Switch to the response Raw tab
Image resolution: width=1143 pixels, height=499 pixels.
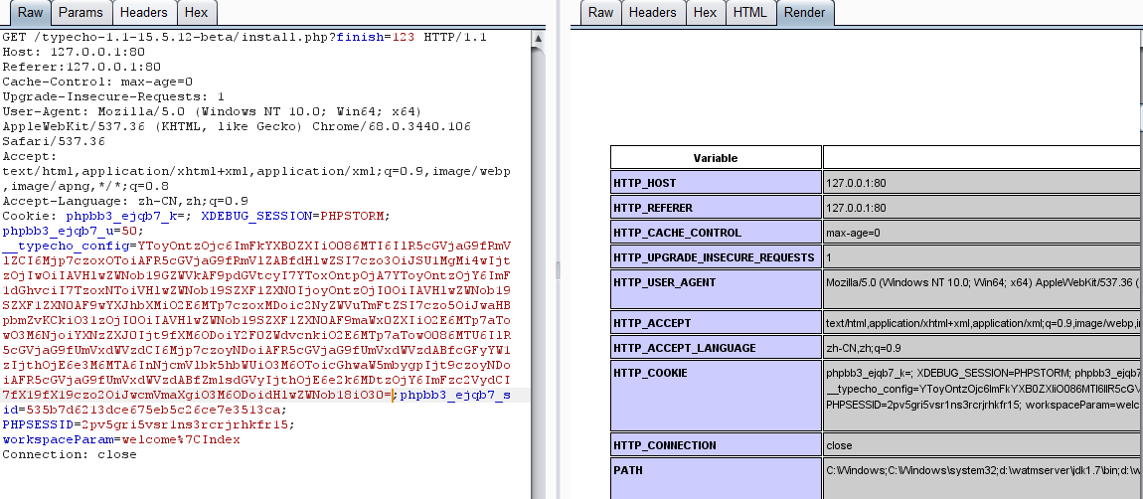600,12
